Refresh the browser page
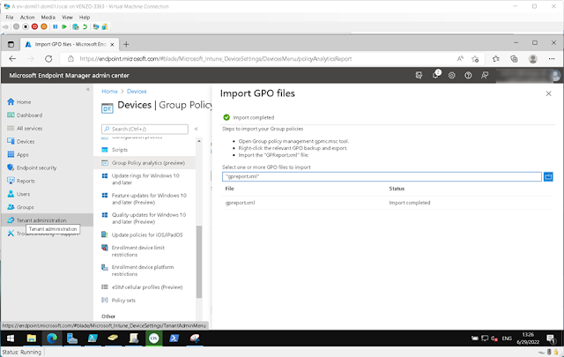Screen dimensions: 564x357 click(x=48, y=59)
